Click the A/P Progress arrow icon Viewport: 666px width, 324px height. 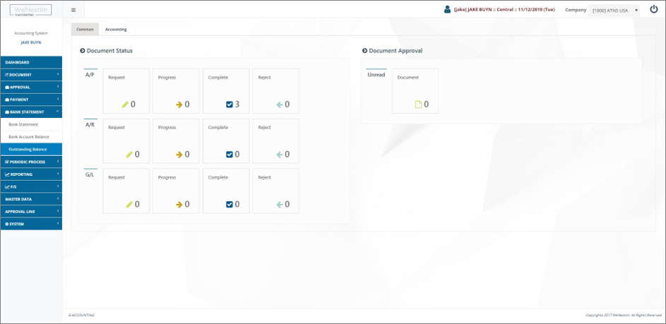tap(180, 104)
